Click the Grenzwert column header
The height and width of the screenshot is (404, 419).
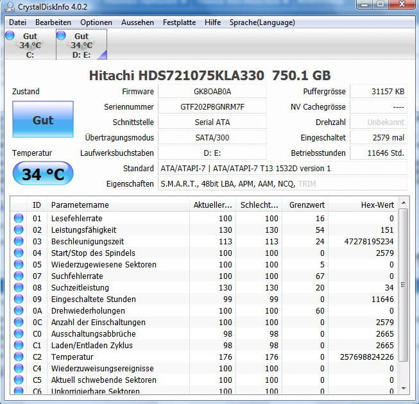(305, 205)
